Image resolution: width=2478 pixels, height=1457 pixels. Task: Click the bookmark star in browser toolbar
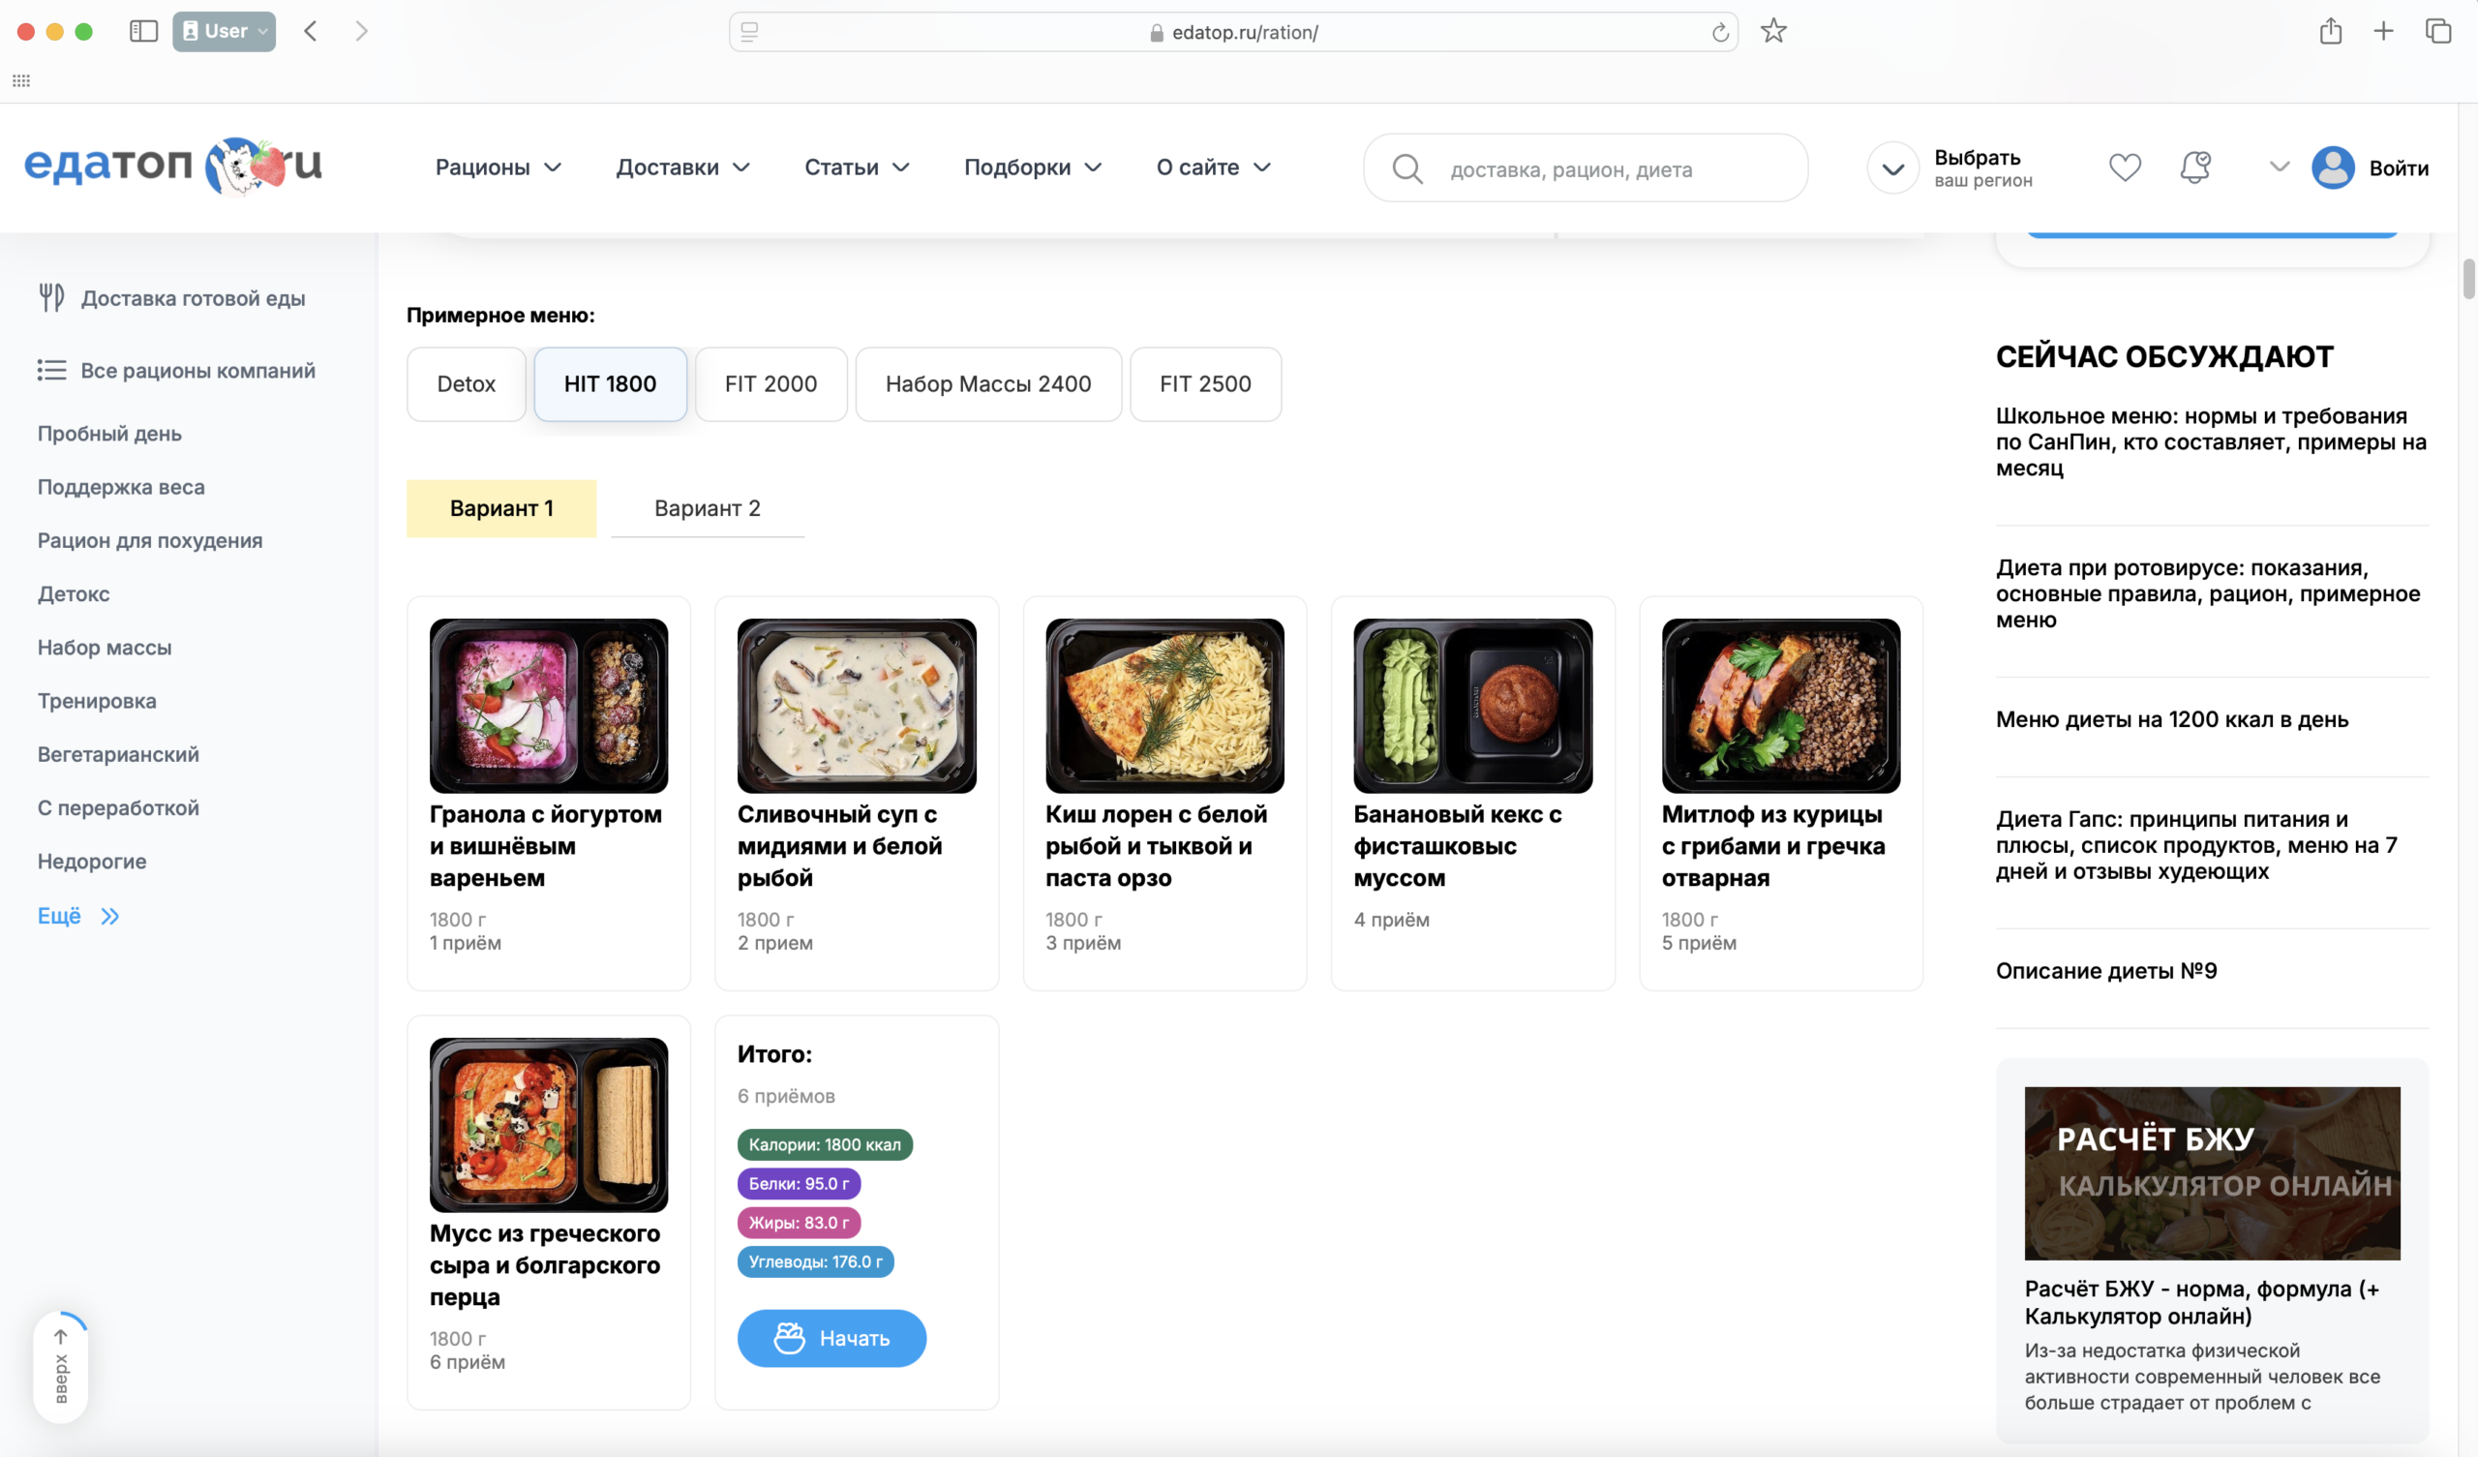tap(1773, 32)
